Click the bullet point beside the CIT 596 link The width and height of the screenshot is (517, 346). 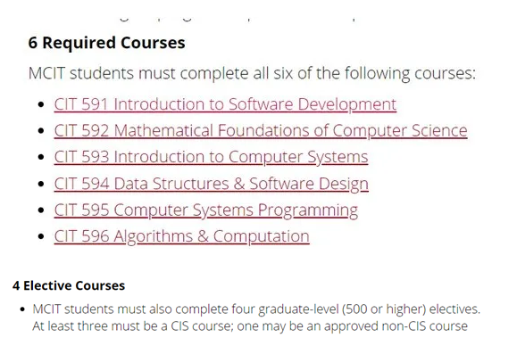pyautogui.click(x=41, y=236)
